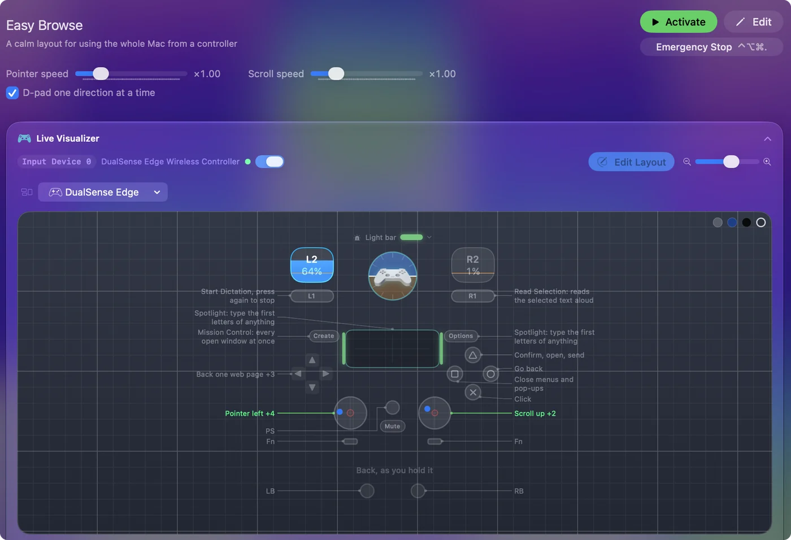Click the L2 trigger indicator
The width and height of the screenshot is (791, 540).
(312, 265)
